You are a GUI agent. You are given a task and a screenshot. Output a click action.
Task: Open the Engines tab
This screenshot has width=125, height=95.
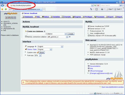(x=77, y=17)
